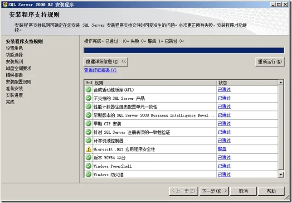
Task: Click green check icon for 计算机域控制器
Action: click(88, 140)
